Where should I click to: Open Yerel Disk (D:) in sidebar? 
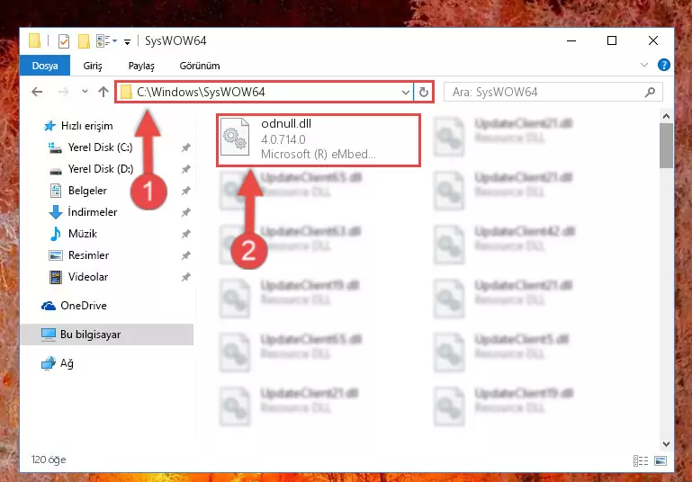(x=91, y=169)
